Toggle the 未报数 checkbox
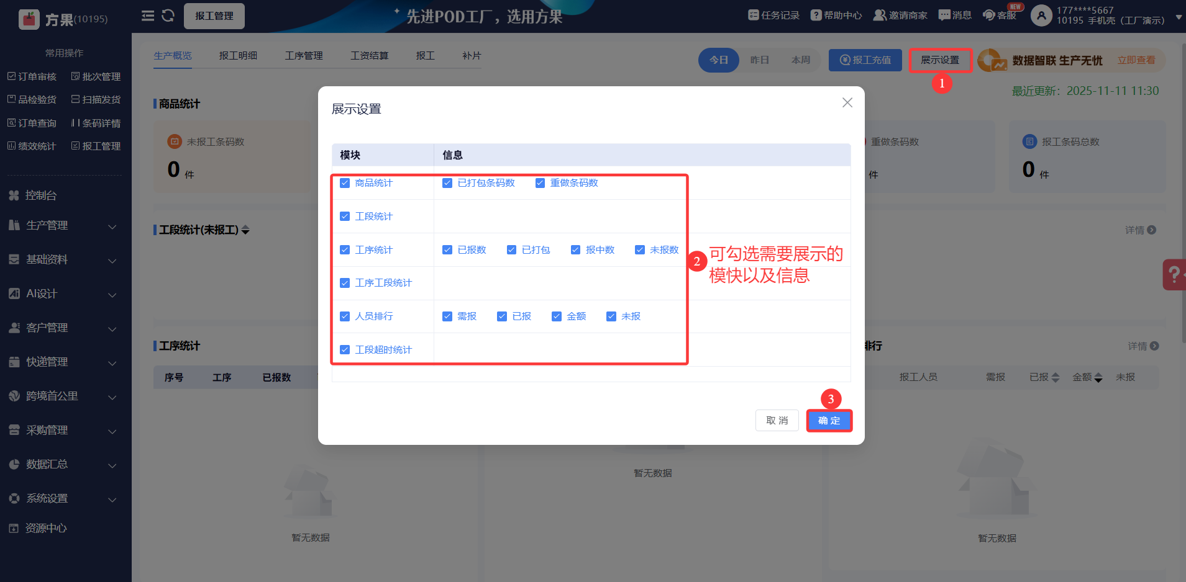1186x582 pixels. (639, 250)
